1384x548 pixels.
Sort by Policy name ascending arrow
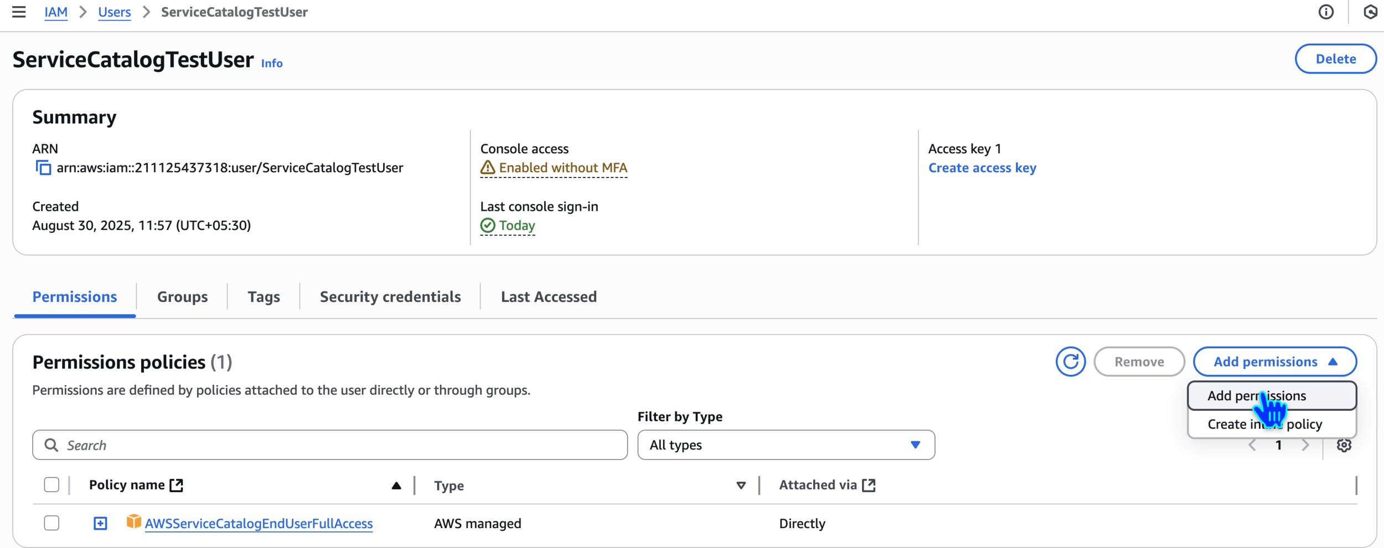pos(396,486)
